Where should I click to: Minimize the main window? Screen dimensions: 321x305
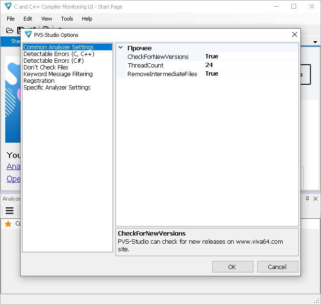(x=276, y=6)
